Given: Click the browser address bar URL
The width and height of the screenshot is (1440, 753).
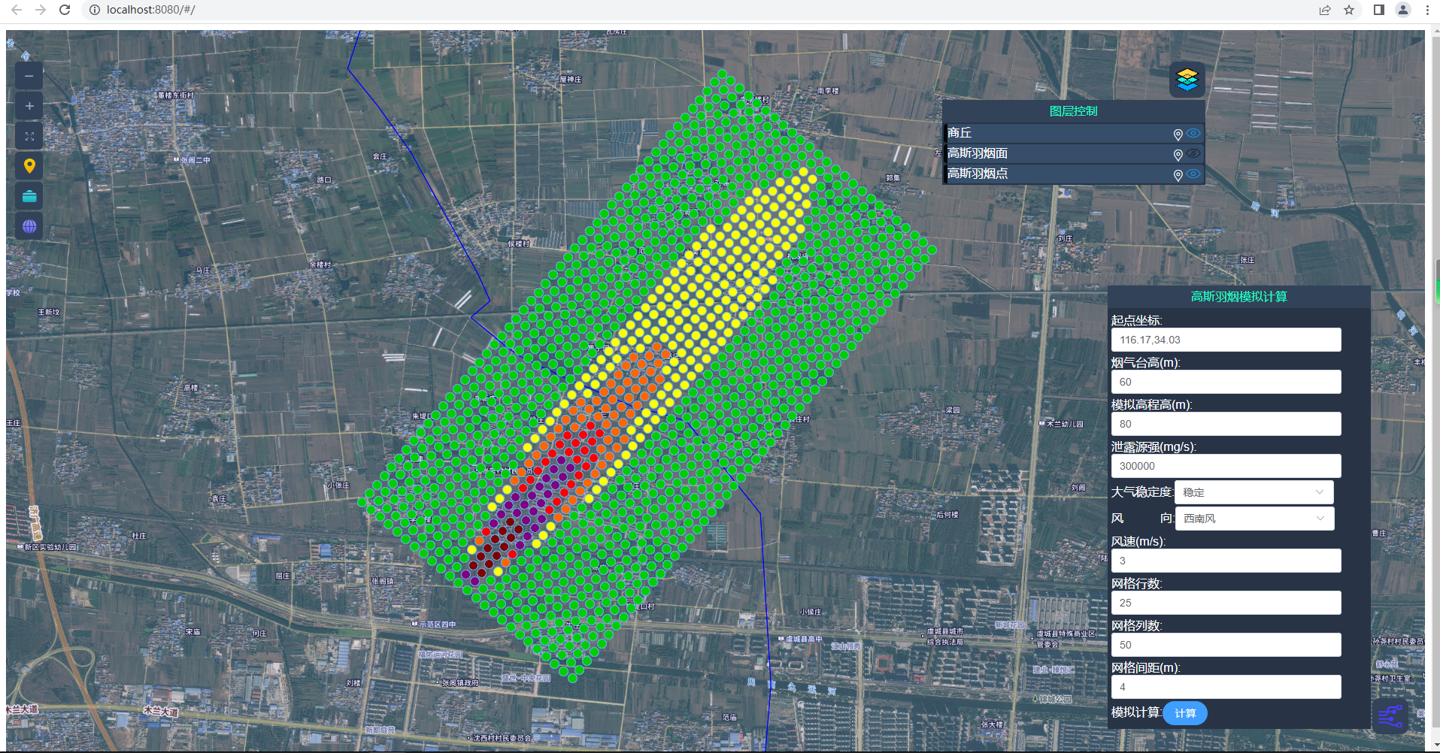Looking at the screenshot, I should coord(151,10).
